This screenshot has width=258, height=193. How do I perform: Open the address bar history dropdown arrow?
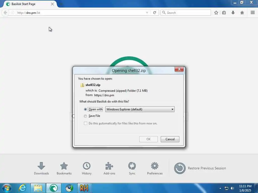147,13
